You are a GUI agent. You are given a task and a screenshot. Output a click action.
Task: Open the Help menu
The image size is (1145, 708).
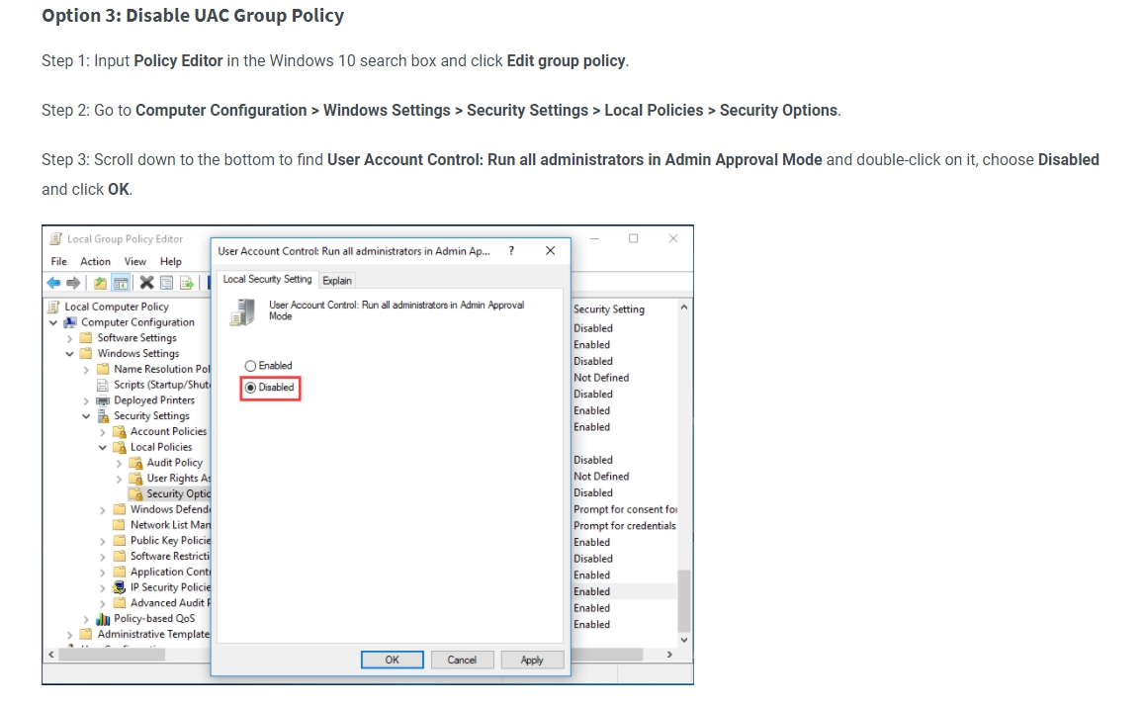coord(171,261)
